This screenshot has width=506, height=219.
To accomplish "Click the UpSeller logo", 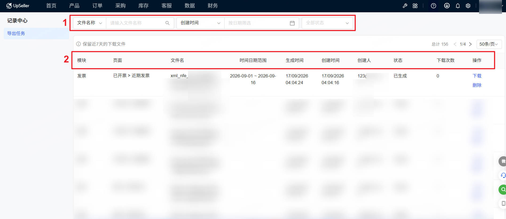I will 18,6.
